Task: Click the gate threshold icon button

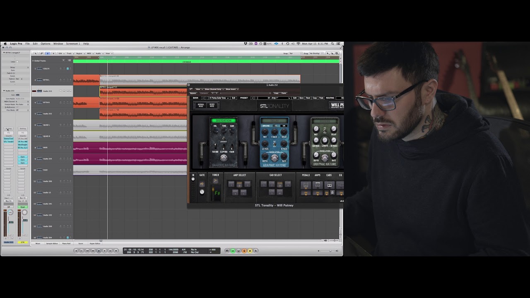Action: click(202, 184)
